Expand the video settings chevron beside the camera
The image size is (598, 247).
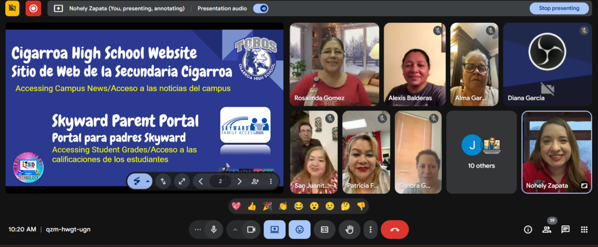(x=235, y=229)
